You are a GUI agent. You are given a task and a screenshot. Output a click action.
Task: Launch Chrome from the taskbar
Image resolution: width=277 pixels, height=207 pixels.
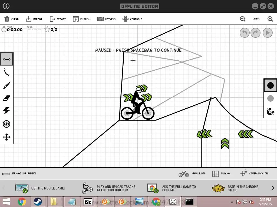click(x=22, y=202)
